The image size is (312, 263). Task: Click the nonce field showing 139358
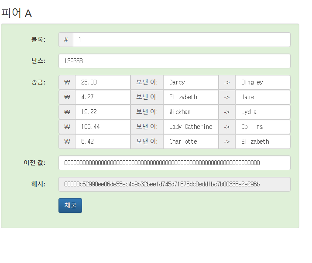click(x=175, y=61)
